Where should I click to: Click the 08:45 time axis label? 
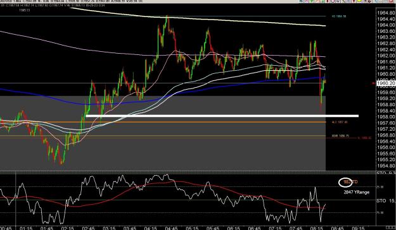pyautogui.click(x=337, y=228)
